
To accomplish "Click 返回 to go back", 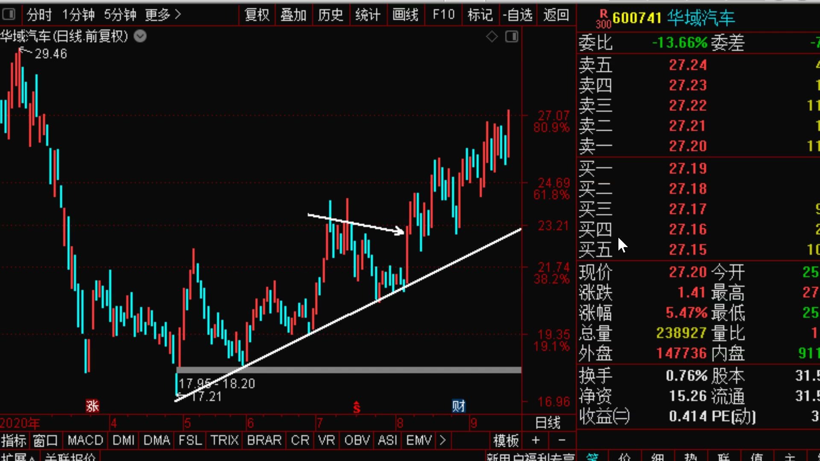I will coord(556,15).
